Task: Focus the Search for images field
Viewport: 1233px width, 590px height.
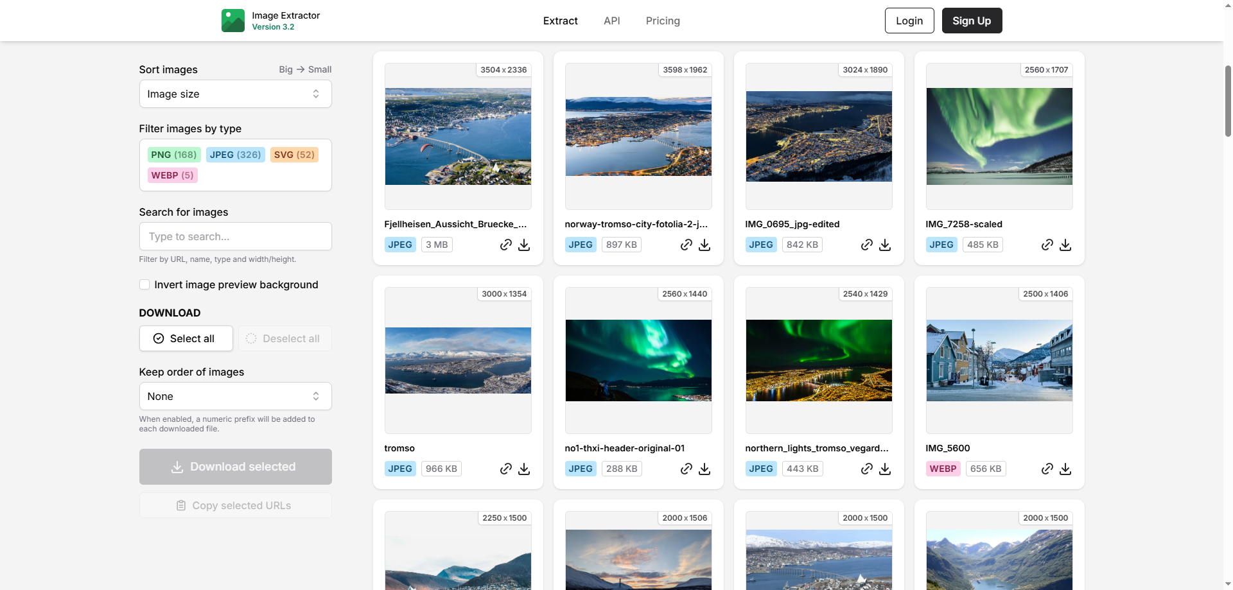Action: 235,236
